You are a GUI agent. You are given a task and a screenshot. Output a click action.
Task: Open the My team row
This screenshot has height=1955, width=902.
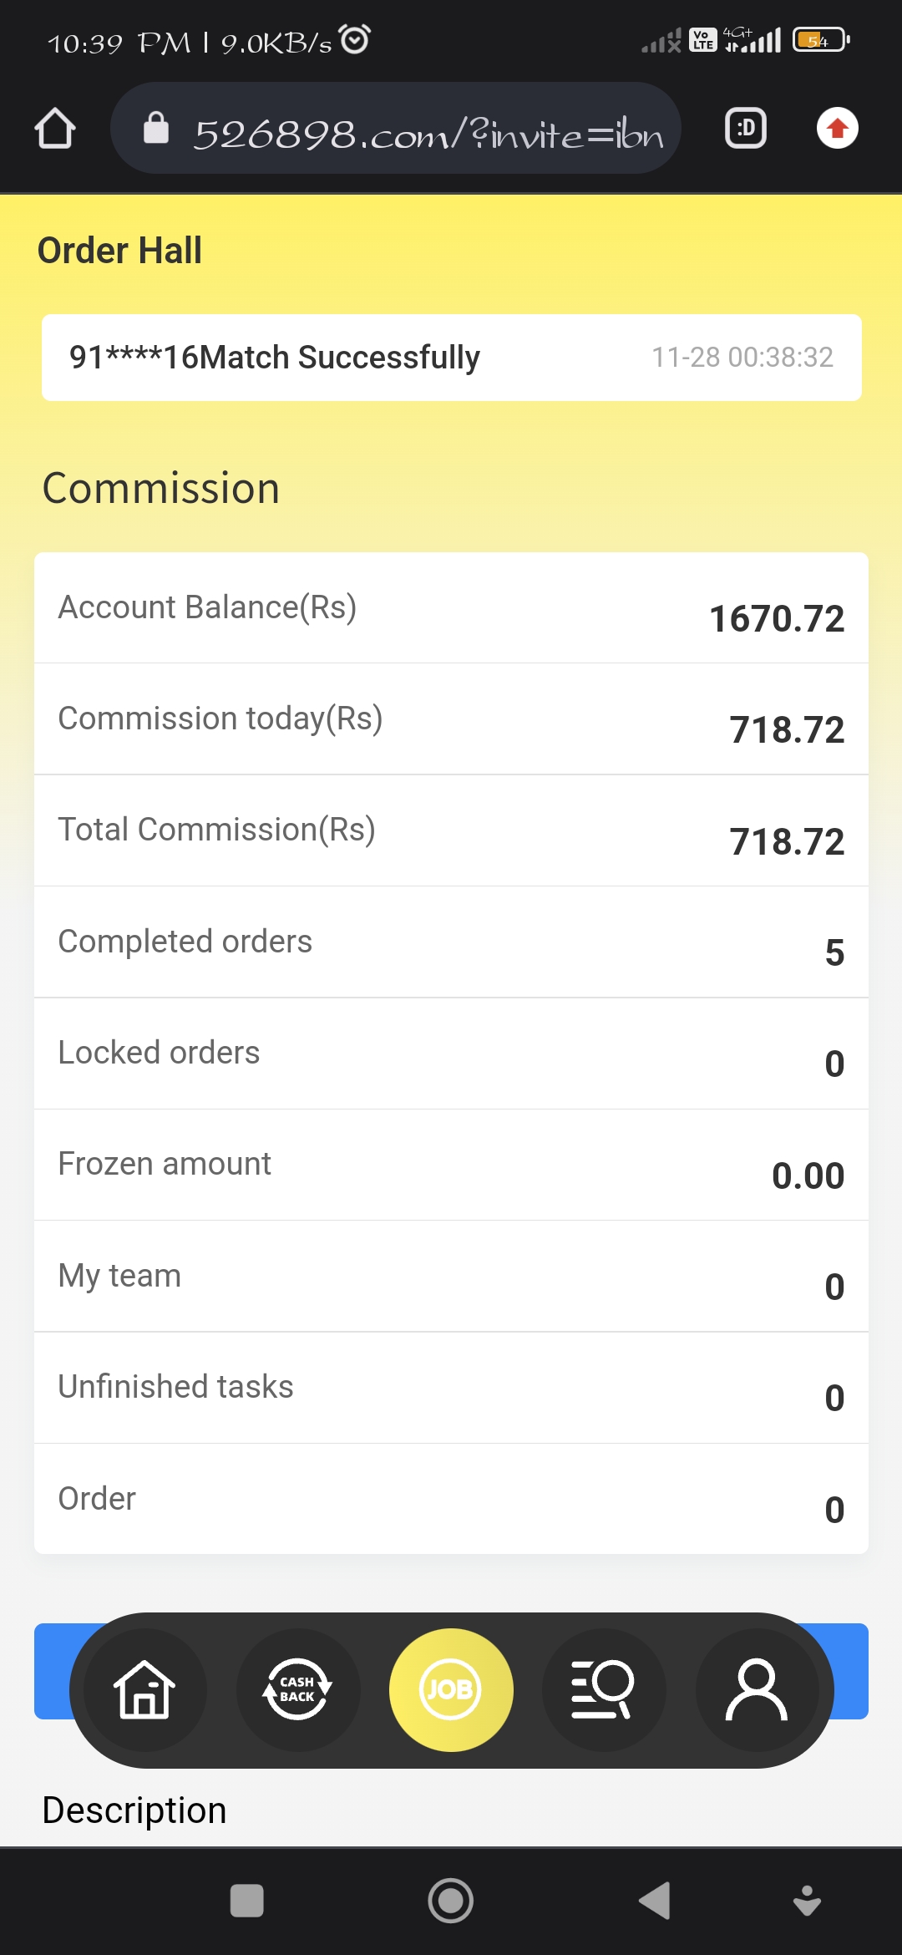click(x=451, y=1277)
